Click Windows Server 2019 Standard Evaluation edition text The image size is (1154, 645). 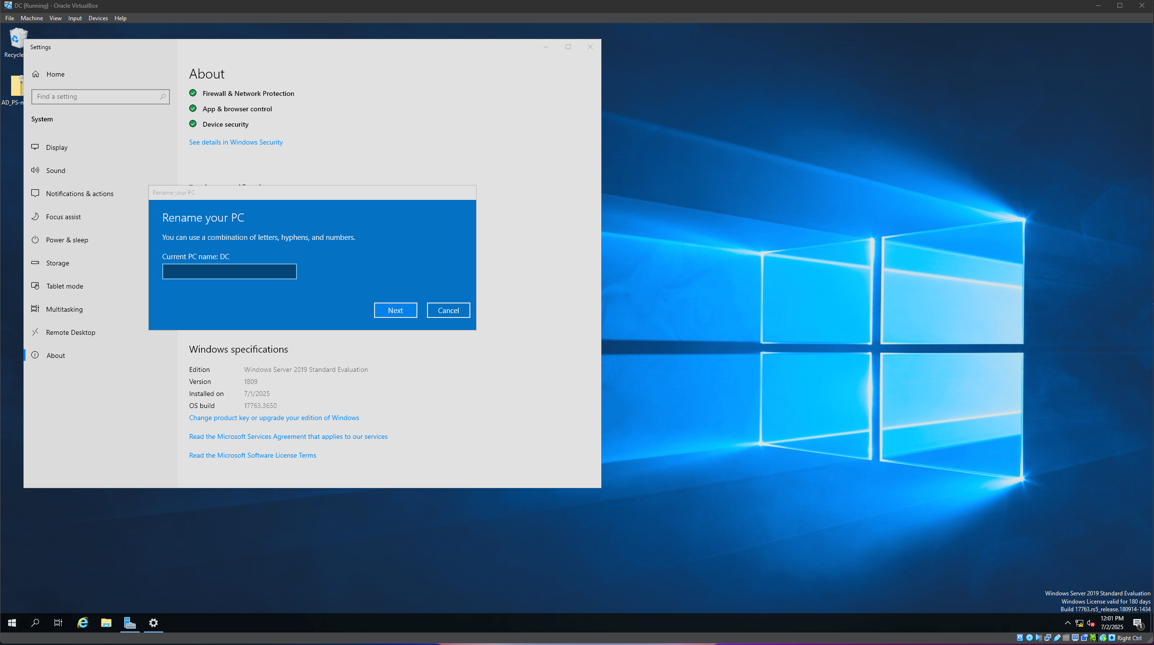click(306, 369)
